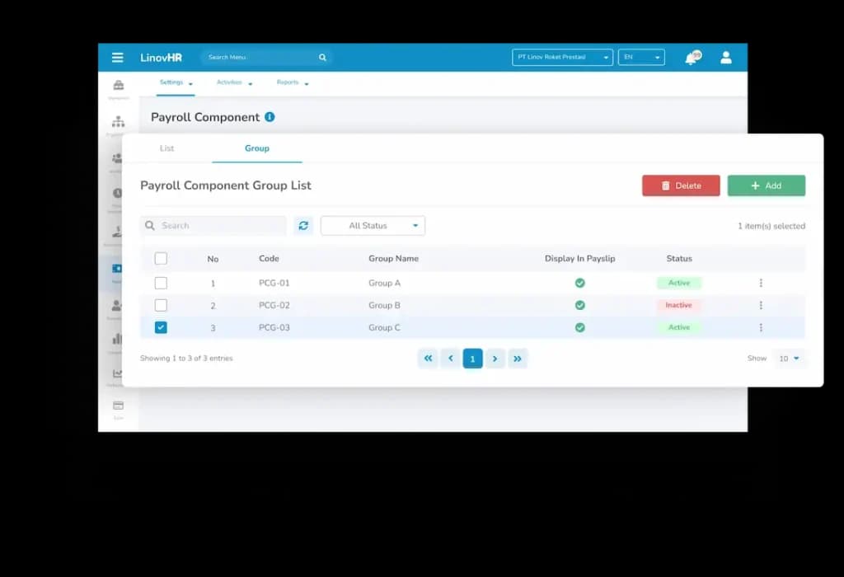Open the bar chart sidebar icon
The height and width of the screenshot is (577, 844).
[117, 339]
